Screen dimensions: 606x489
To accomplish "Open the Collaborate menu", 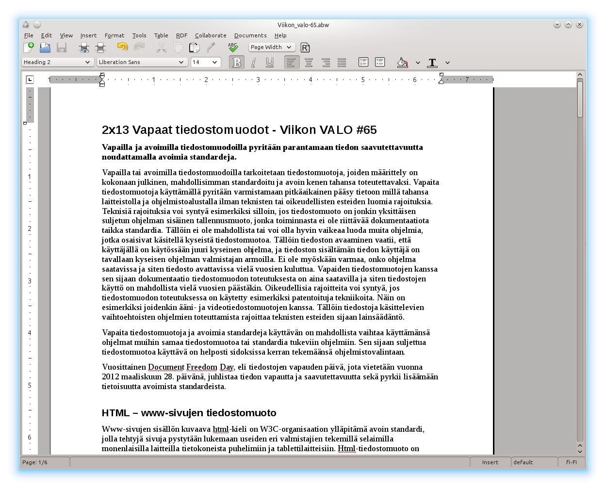I will (x=211, y=35).
